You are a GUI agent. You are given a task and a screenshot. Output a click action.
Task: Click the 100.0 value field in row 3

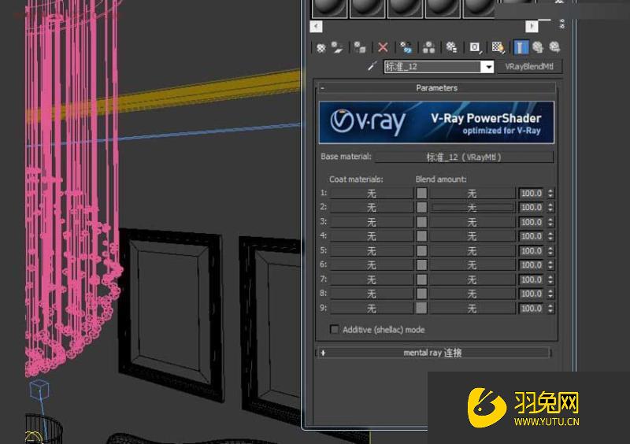[532, 222]
